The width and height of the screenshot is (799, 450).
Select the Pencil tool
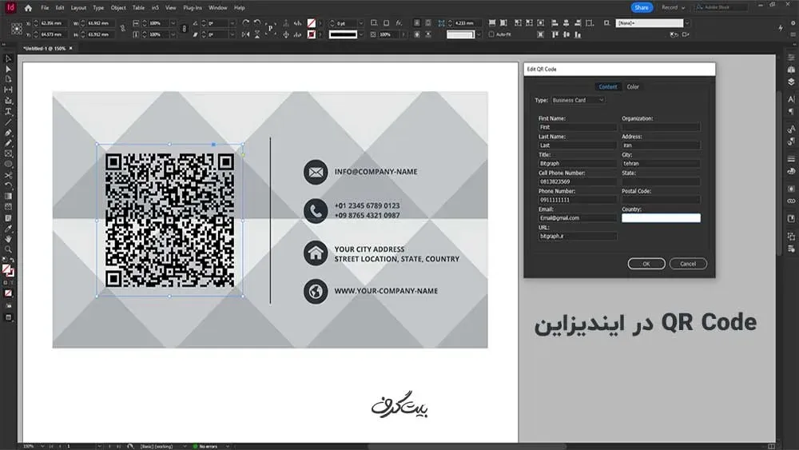8,143
